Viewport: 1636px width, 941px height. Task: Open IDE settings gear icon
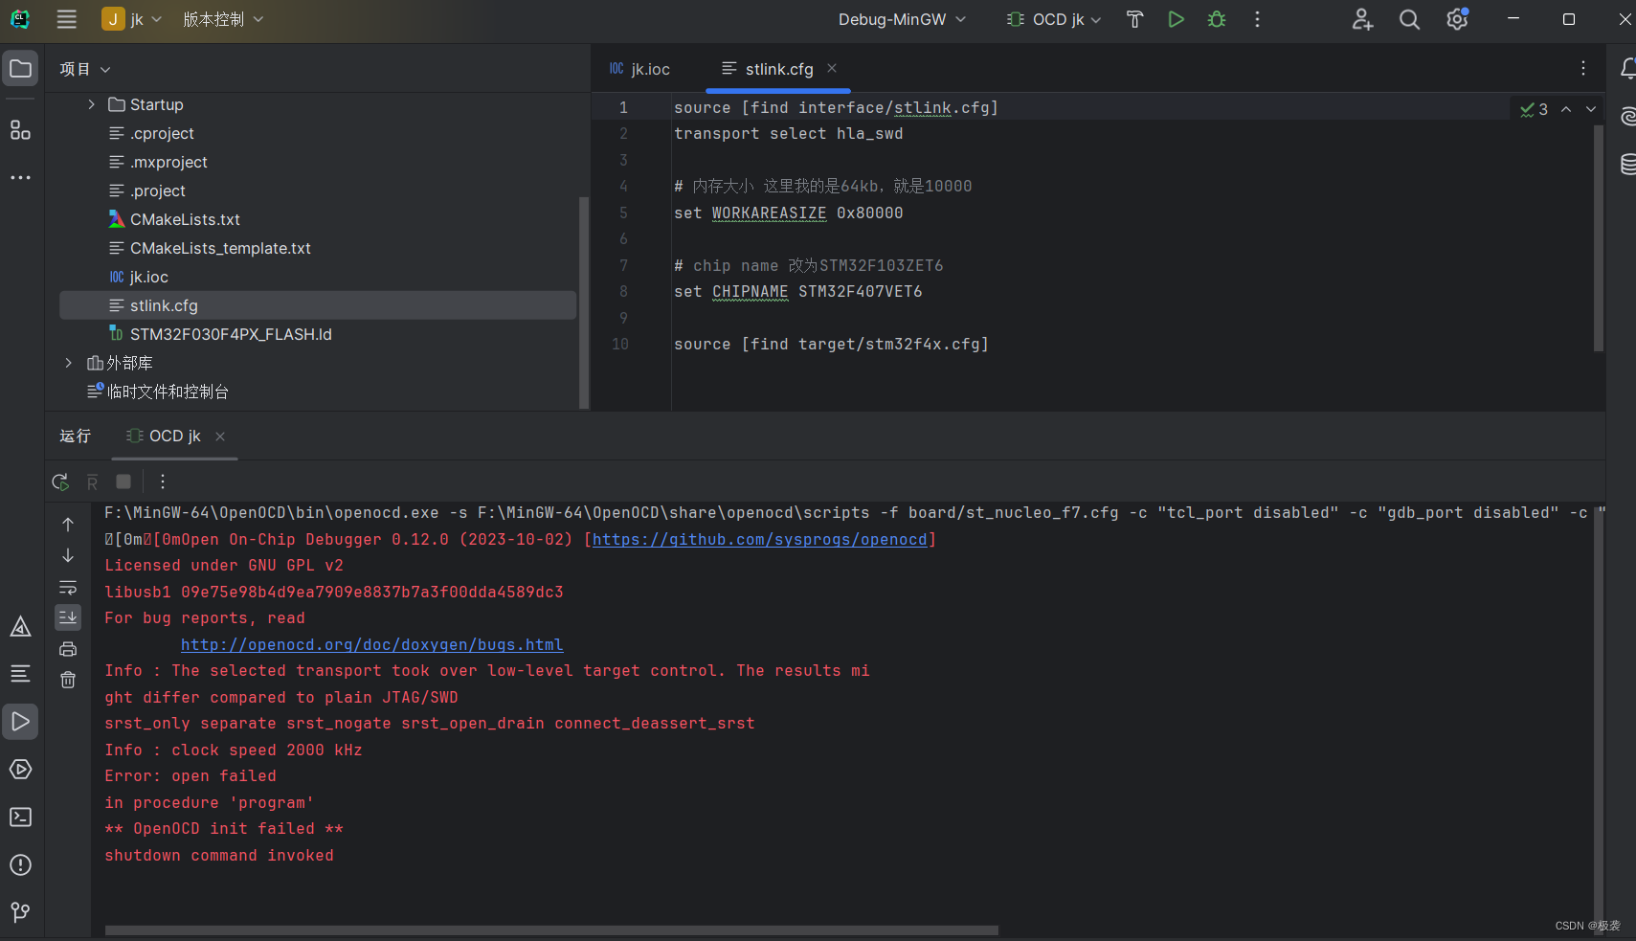click(1457, 19)
